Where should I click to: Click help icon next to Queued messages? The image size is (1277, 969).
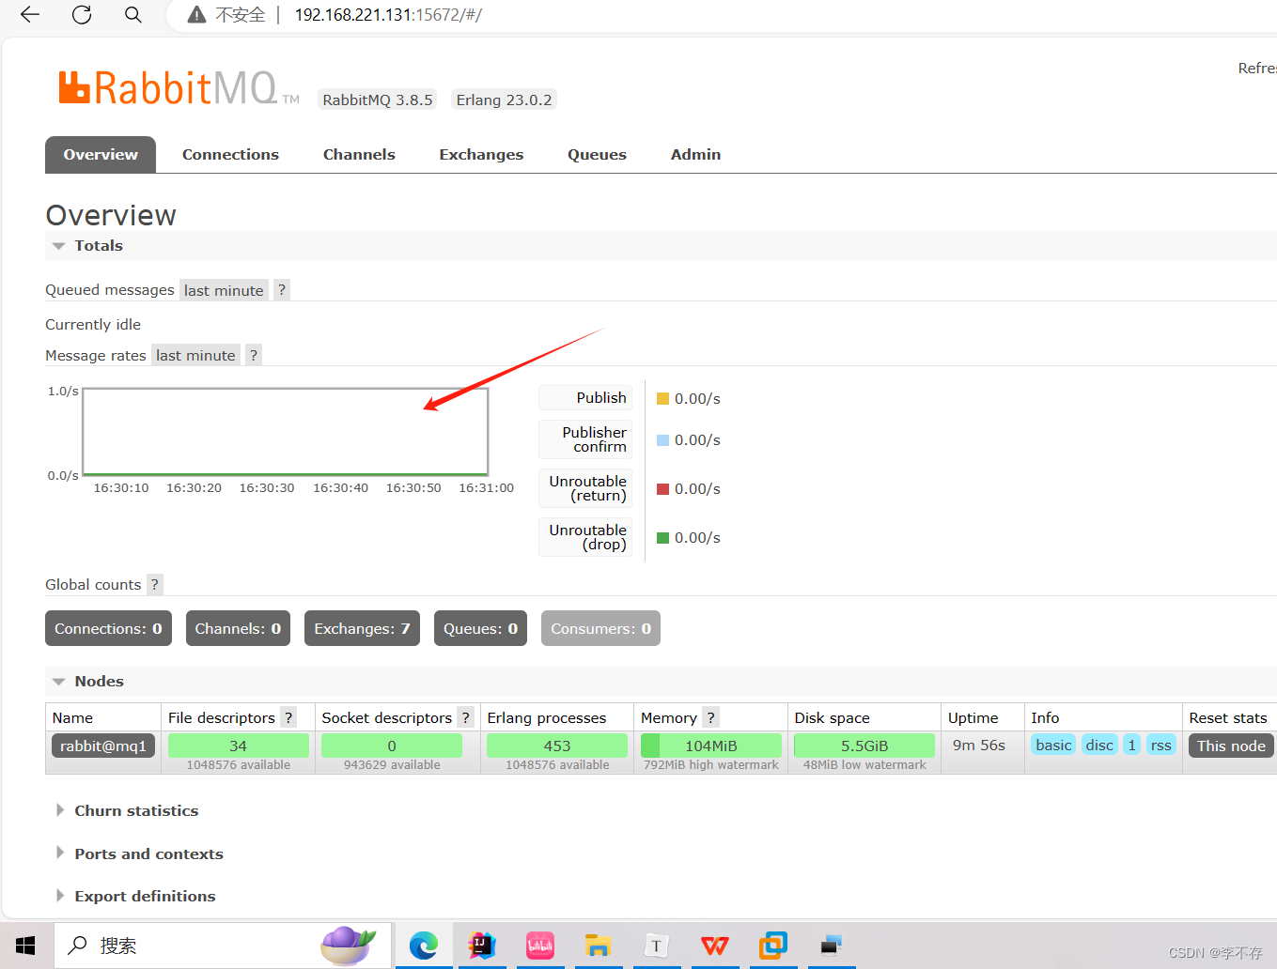(282, 290)
